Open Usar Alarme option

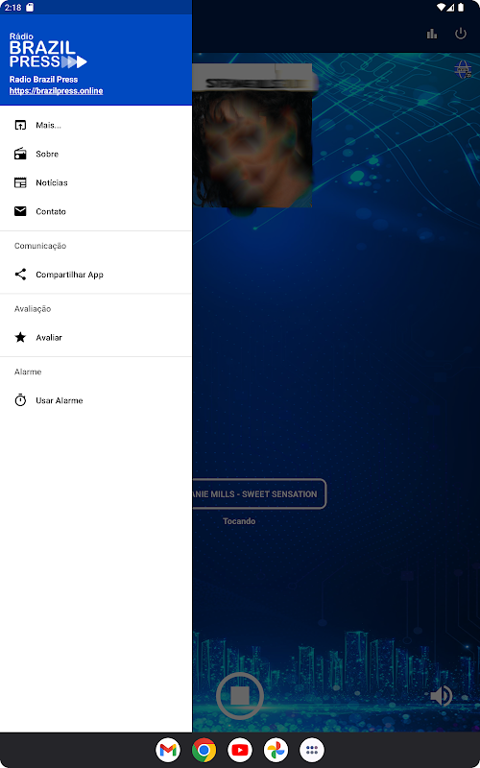point(96,400)
